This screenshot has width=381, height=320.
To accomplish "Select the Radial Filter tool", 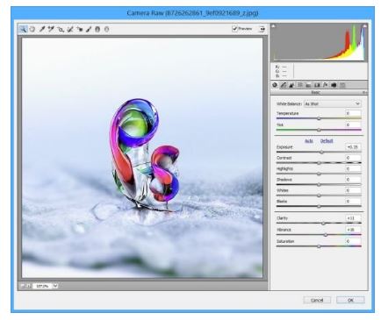I will tap(107, 29).
